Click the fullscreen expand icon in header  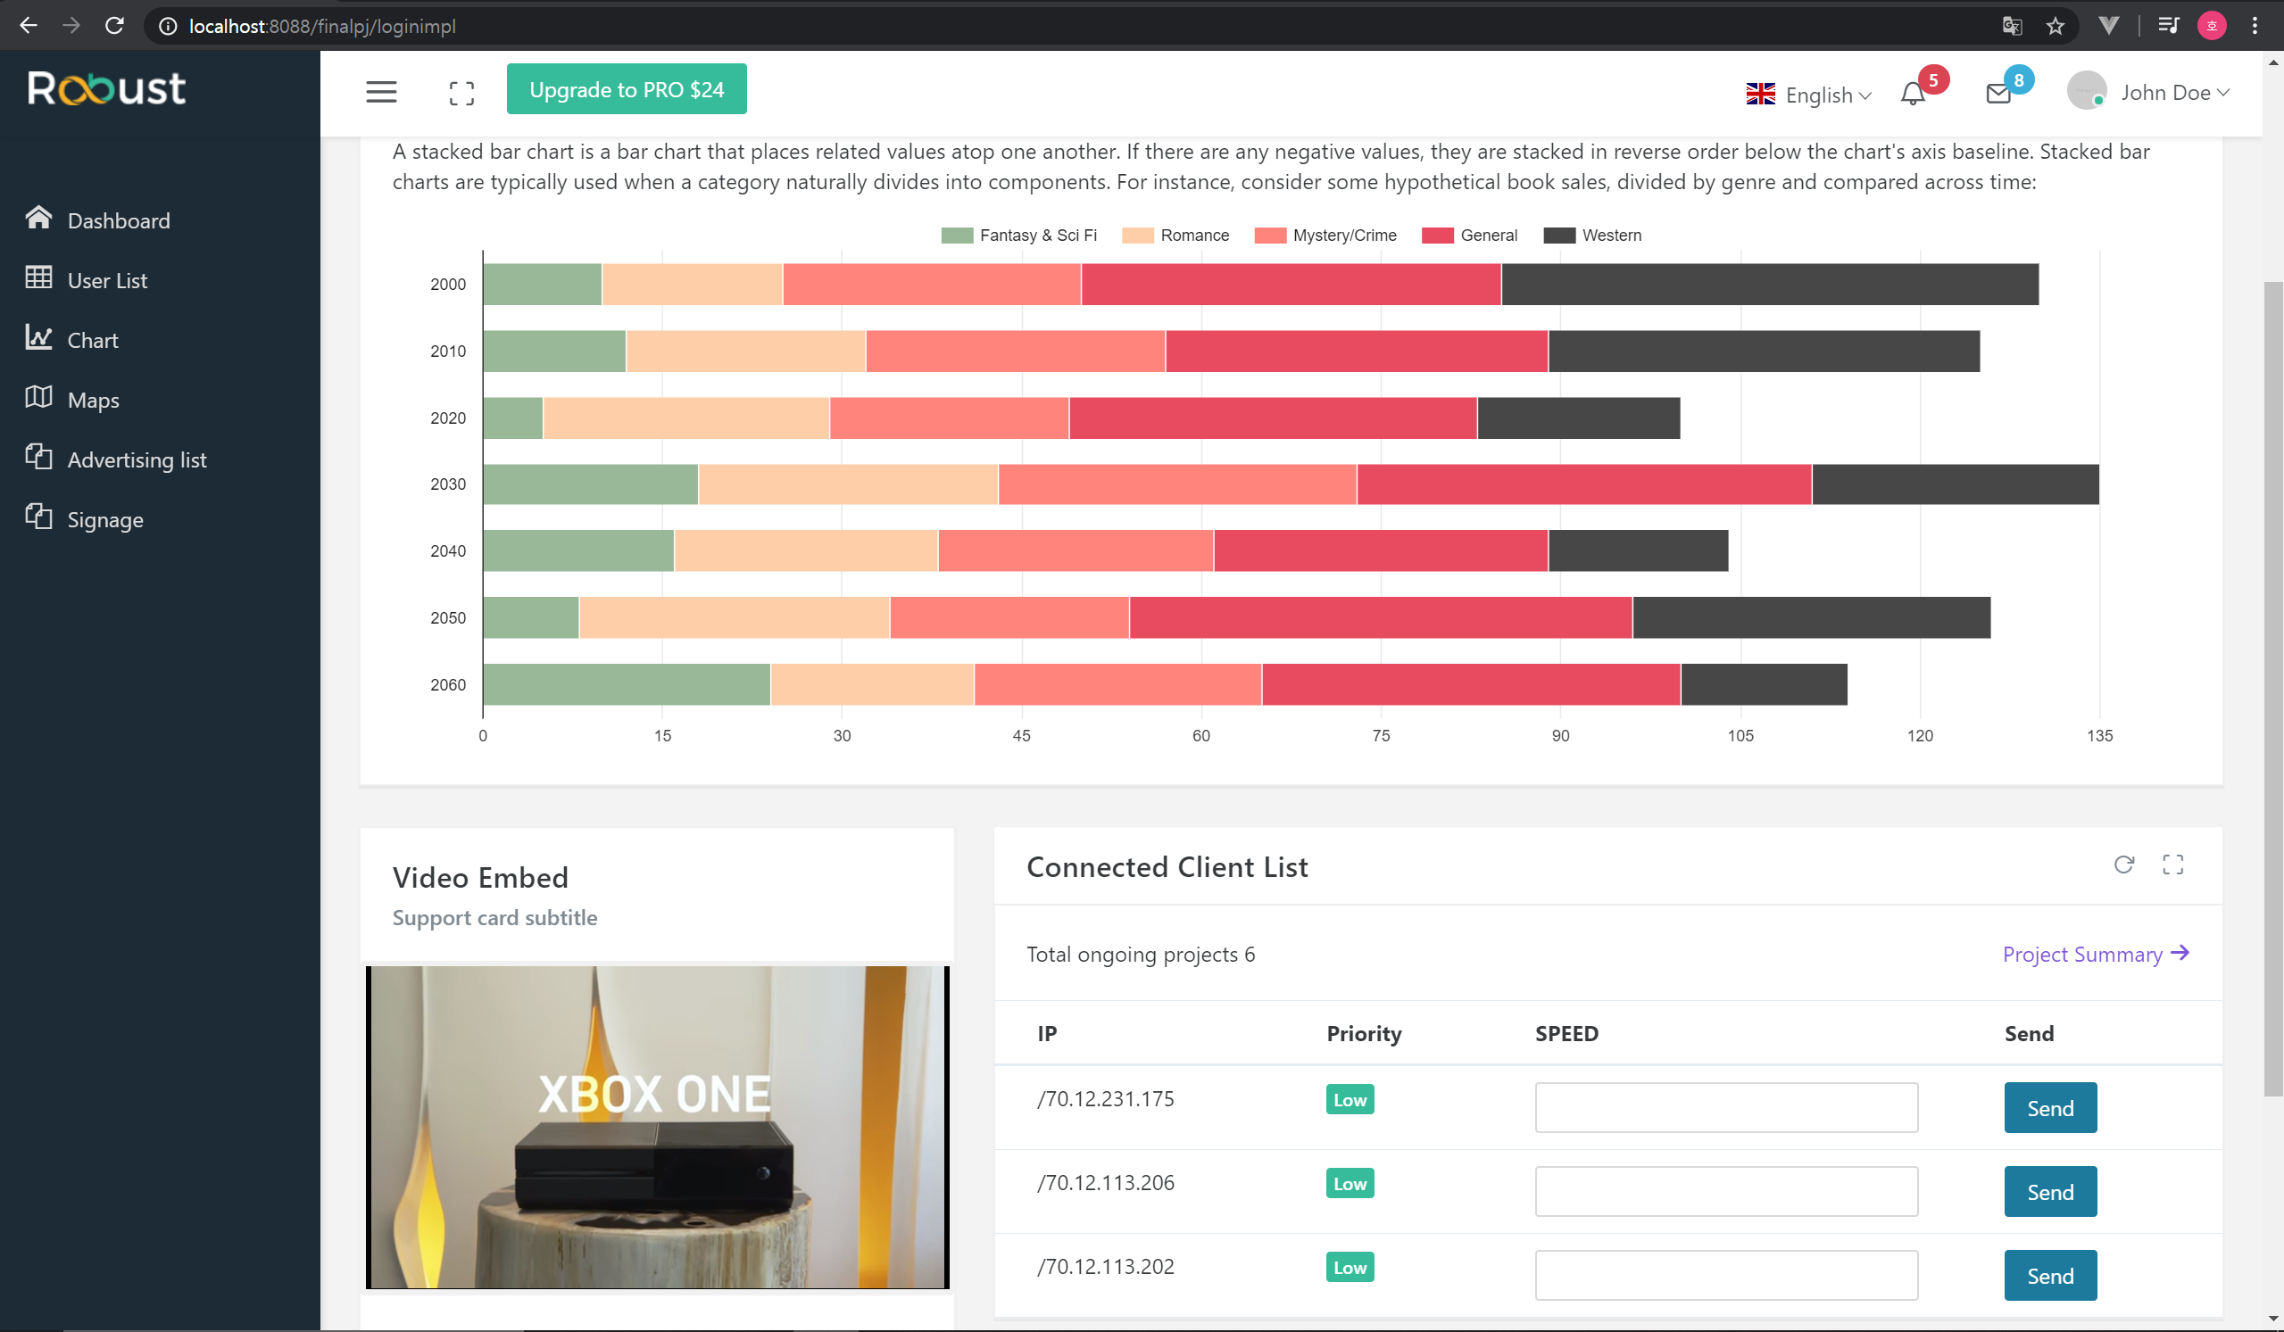(x=461, y=92)
